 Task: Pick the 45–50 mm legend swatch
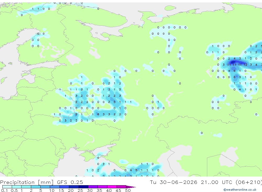[x=122, y=187]
